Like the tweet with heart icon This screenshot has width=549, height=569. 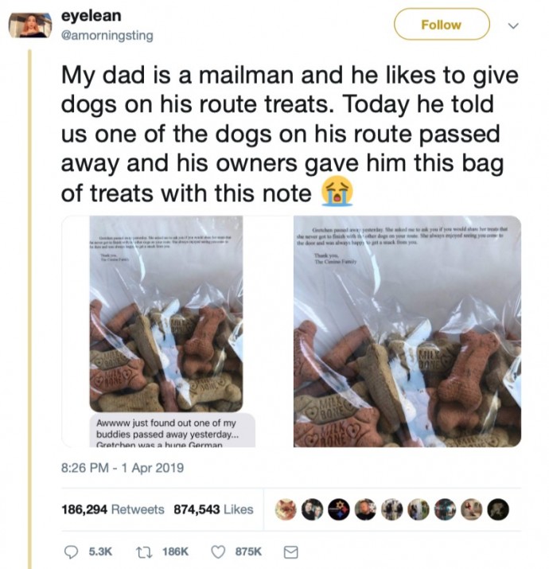point(218,552)
